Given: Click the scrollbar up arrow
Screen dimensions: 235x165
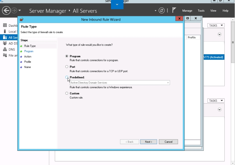Looking at the screenshot, I should pyautogui.click(x=233, y=20).
